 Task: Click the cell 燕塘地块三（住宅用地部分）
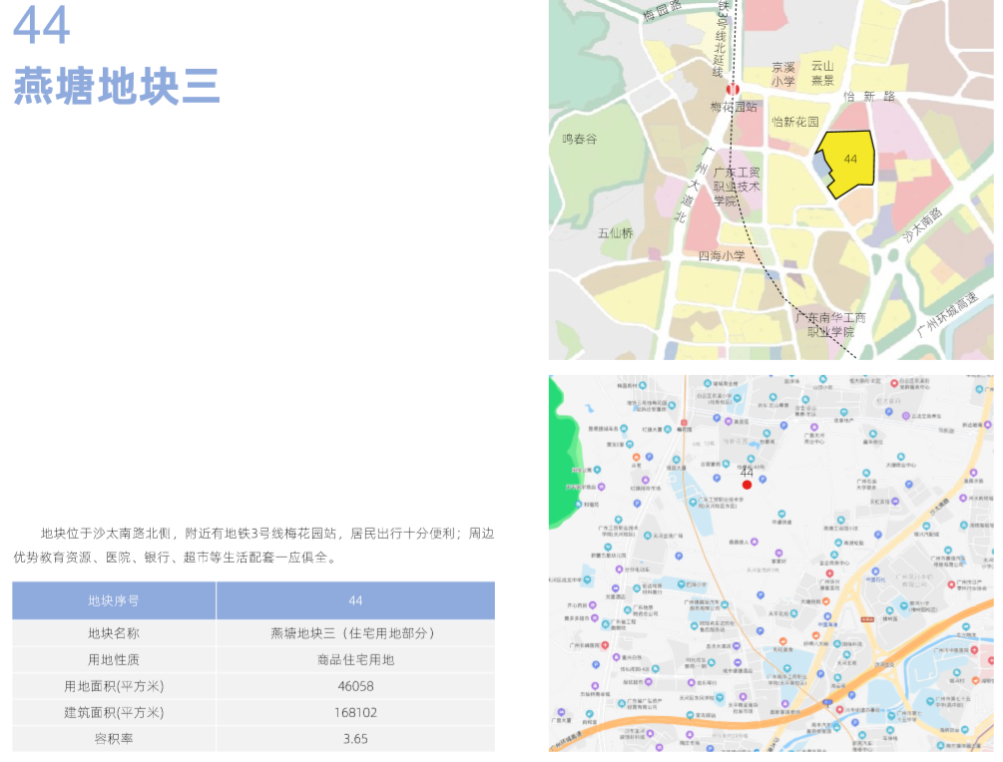355,633
